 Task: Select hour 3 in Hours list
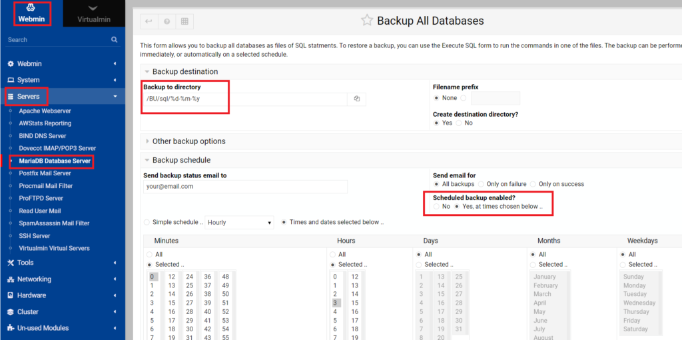click(x=336, y=303)
